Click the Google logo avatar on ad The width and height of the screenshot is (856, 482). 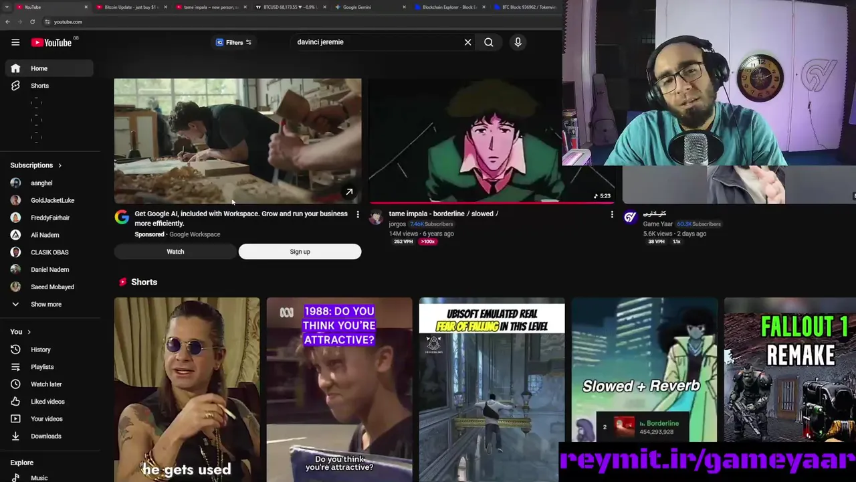tap(122, 217)
